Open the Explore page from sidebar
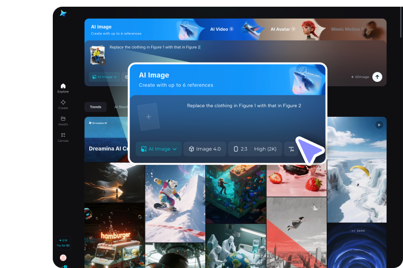 coord(63,88)
